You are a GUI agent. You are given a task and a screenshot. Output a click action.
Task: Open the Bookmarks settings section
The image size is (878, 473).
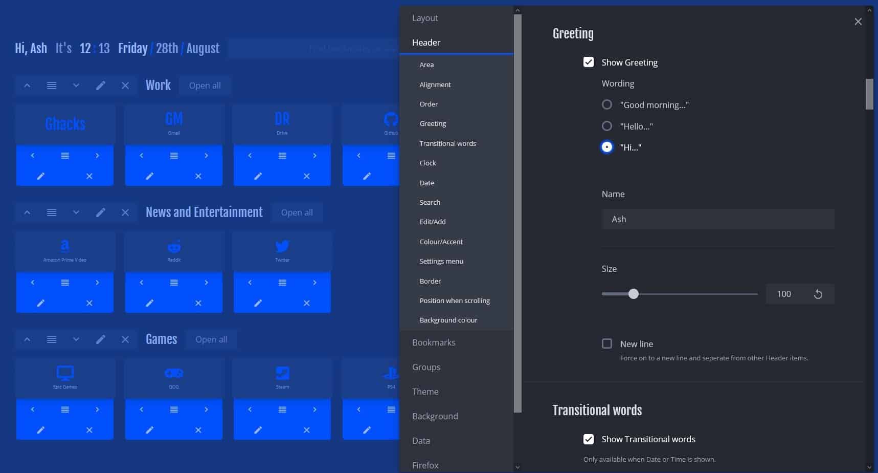pos(434,342)
